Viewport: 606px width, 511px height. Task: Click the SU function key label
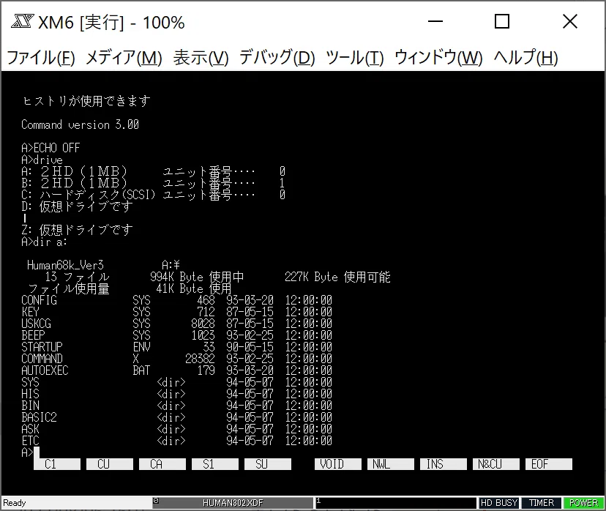[267, 464]
